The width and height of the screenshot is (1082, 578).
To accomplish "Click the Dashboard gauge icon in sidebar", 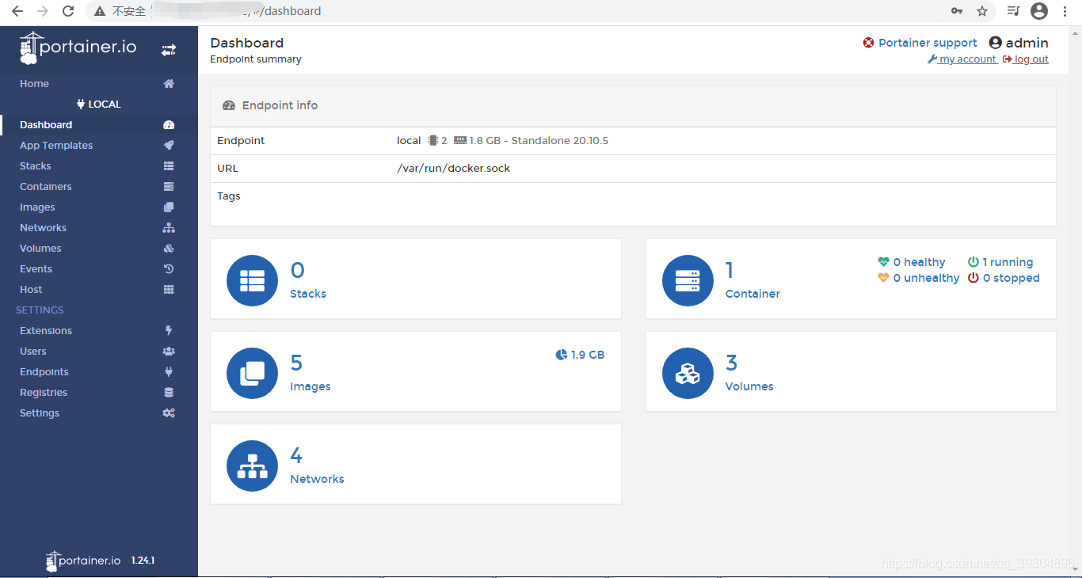I will click(x=169, y=125).
